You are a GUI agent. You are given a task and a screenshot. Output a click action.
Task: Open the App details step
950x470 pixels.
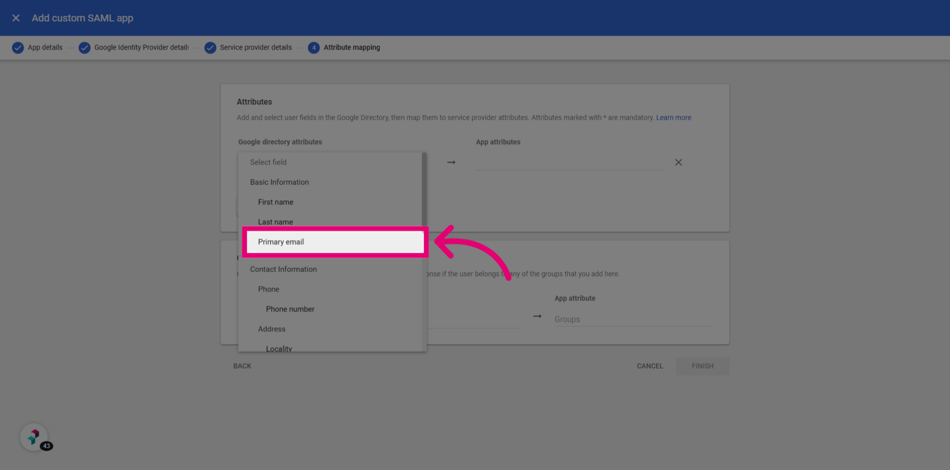coord(45,47)
